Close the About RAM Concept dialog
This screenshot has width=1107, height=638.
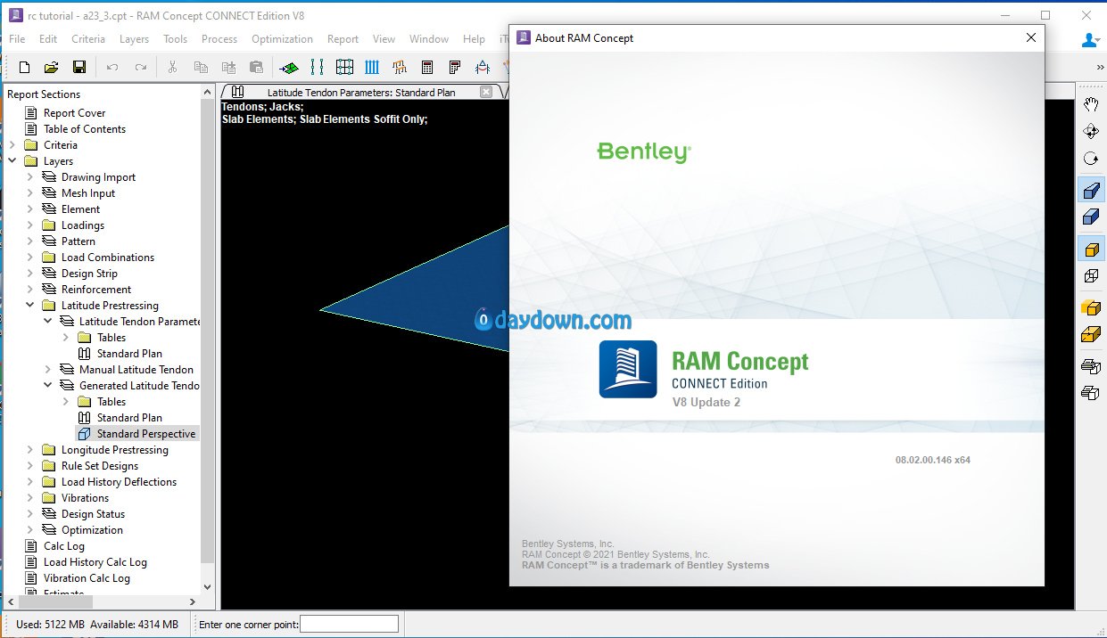point(1031,37)
